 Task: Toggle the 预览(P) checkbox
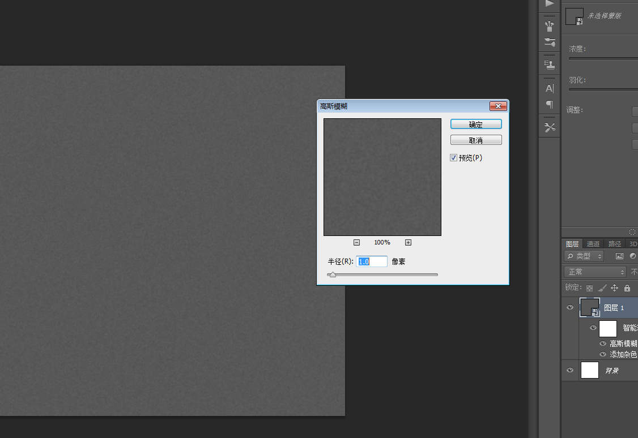453,158
